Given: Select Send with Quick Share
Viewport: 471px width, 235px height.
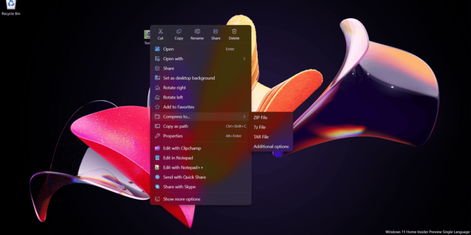Looking at the screenshot, I should [201, 177].
